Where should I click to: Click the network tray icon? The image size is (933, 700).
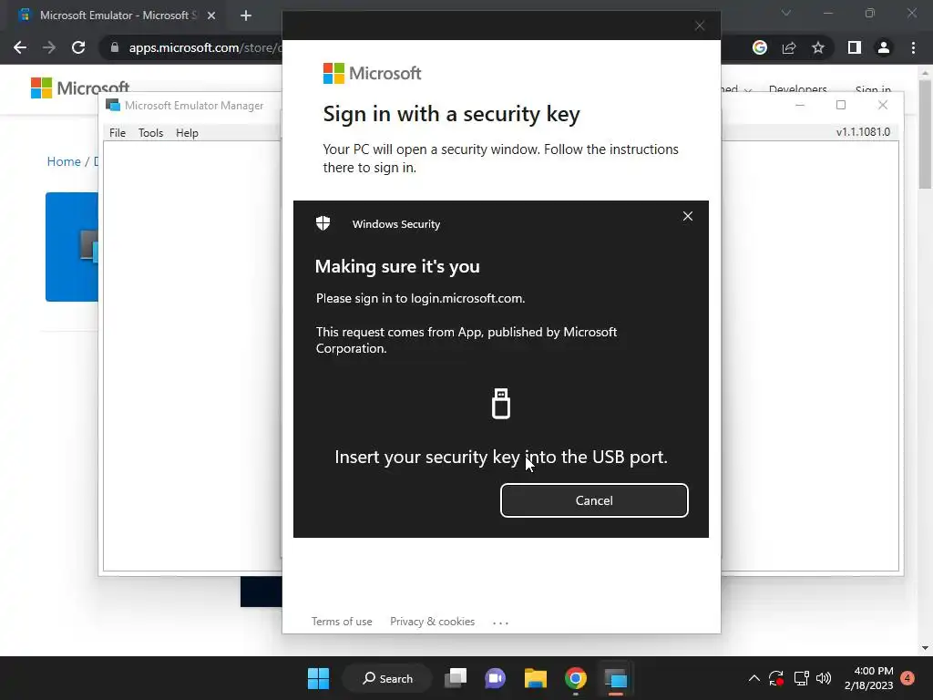pos(801,678)
